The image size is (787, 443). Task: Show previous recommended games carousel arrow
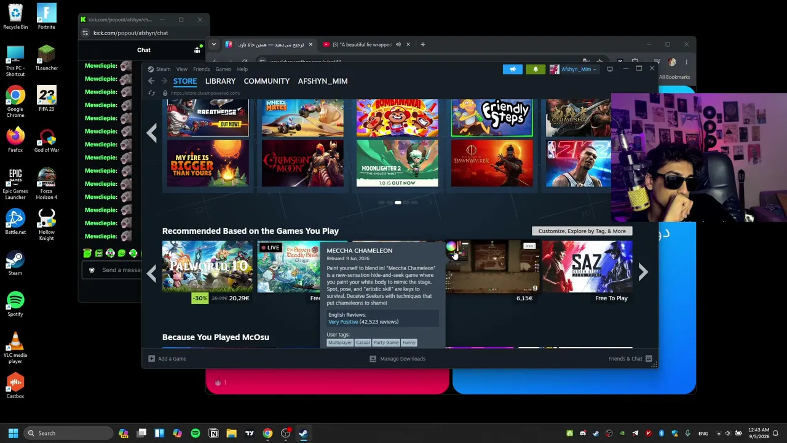151,272
